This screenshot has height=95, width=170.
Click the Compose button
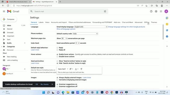pos(9,19)
